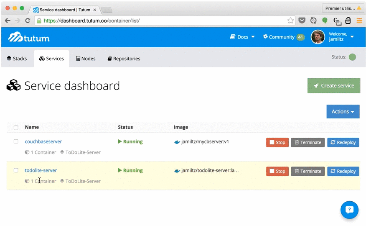
Task: Terminate the todolite-server service
Action: tap(308, 171)
